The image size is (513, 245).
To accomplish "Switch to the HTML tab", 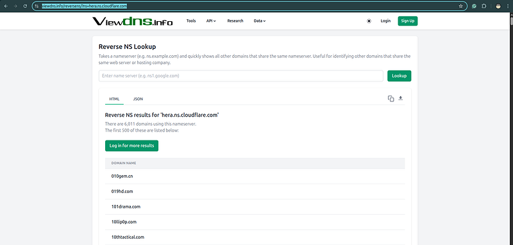I will [x=114, y=99].
